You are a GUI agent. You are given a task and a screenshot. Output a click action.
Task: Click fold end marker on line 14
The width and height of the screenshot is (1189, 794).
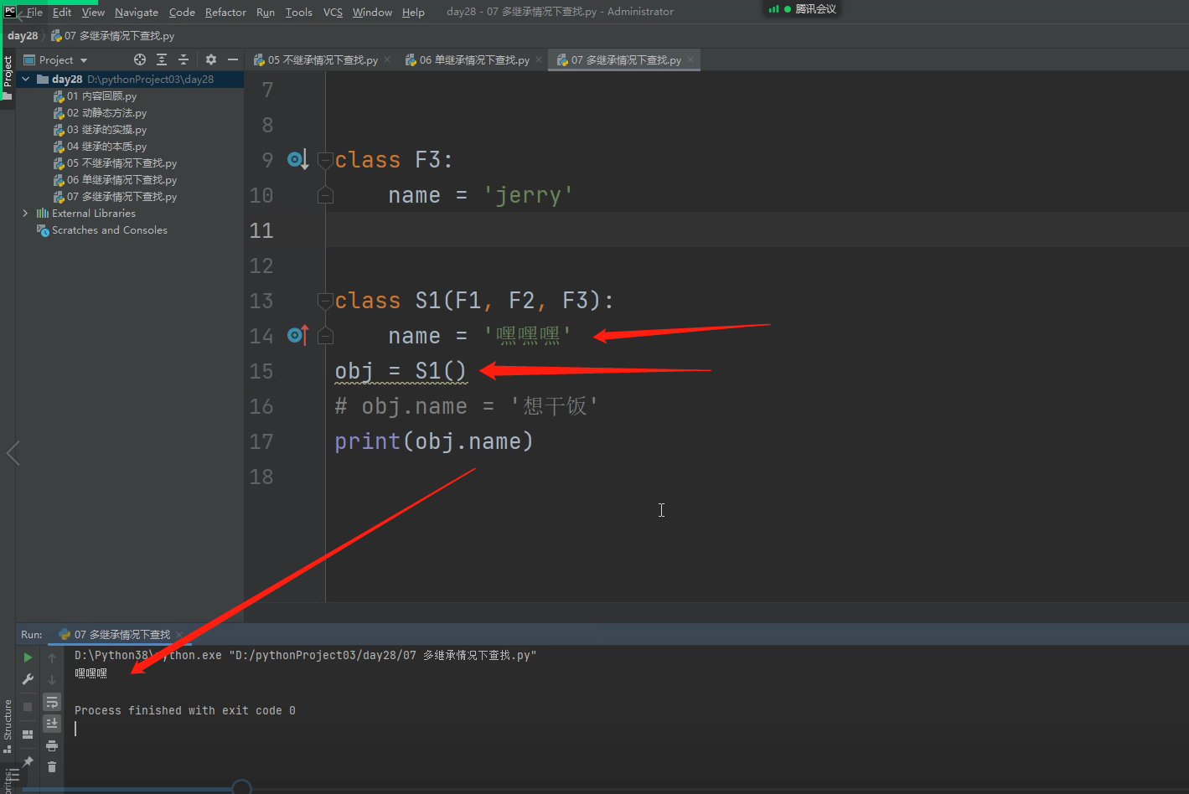coord(325,336)
